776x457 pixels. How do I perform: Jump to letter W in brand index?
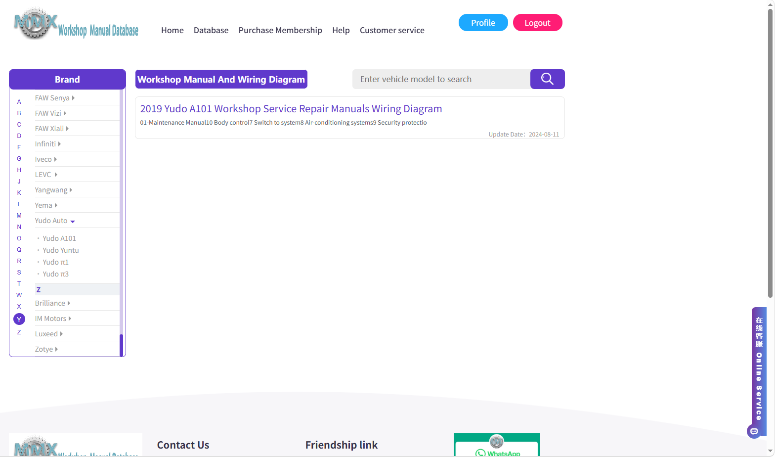click(19, 295)
